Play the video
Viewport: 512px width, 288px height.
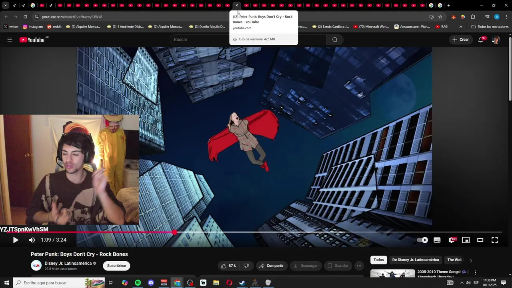[16, 240]
